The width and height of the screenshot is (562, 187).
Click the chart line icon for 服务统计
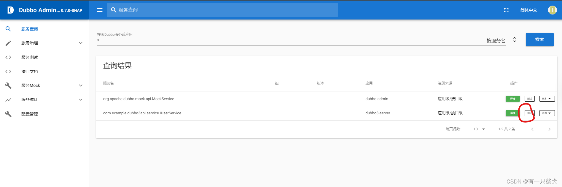pos(8,100)
